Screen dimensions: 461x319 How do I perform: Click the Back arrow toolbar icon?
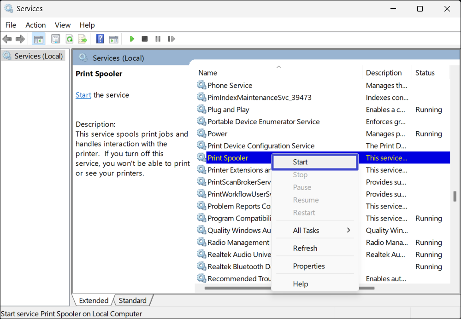pyautogui.click(x=7, y=39)
